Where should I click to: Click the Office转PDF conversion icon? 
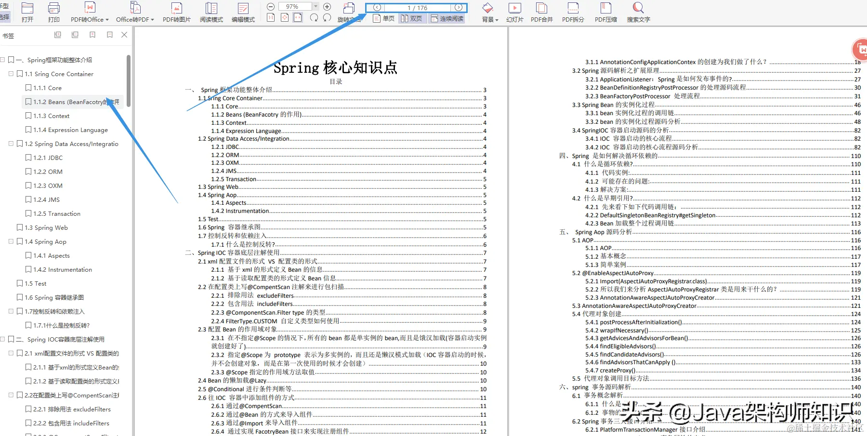(135, 8)
